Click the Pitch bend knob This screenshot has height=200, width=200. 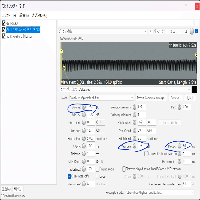point(135,138)
